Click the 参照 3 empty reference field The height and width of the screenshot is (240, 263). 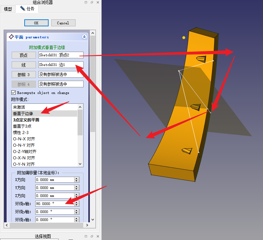61,74
